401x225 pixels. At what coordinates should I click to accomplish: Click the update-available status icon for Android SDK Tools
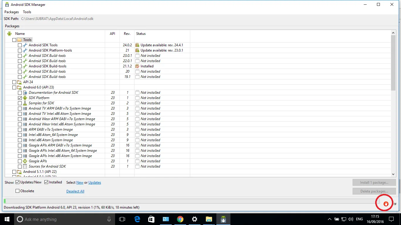click(x=137, y=45)
